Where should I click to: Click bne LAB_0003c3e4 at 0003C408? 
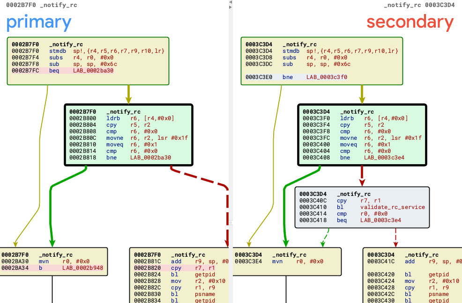354,158
